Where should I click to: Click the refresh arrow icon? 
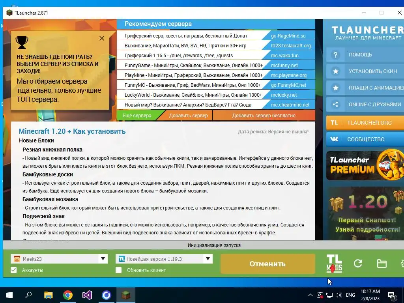pos(358,263)
